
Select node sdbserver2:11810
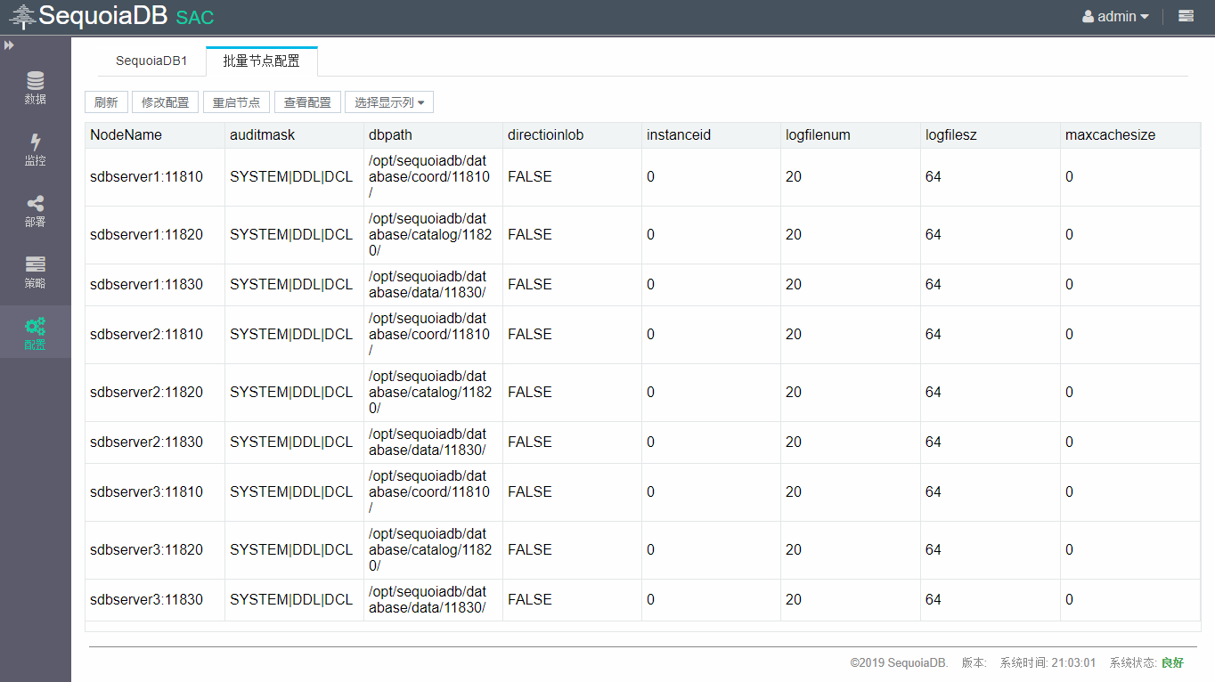(146, 335)
